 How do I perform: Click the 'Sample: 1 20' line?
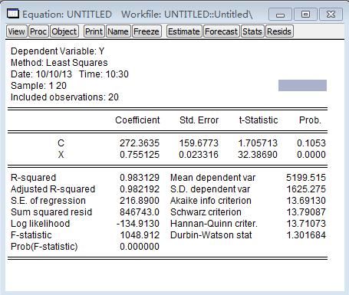click(38, 86)
